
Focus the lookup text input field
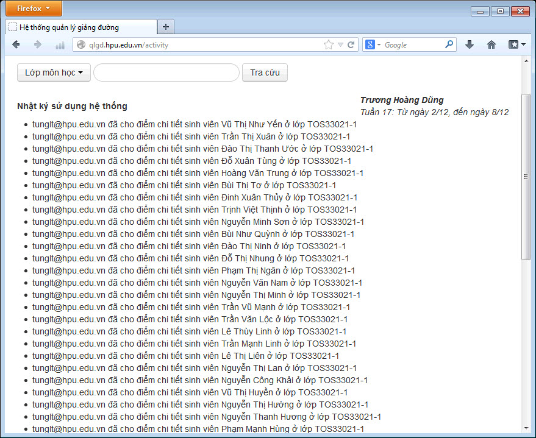point(166,72)
